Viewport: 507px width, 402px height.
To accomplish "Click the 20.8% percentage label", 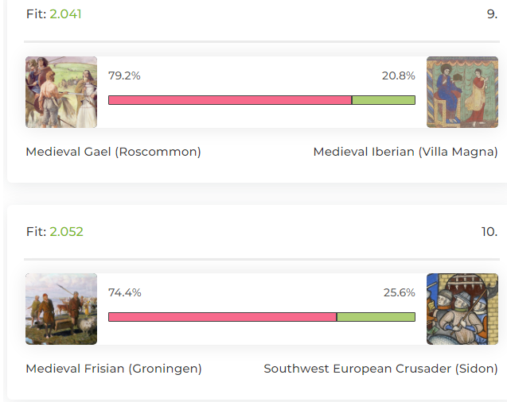I will (398, 75).
